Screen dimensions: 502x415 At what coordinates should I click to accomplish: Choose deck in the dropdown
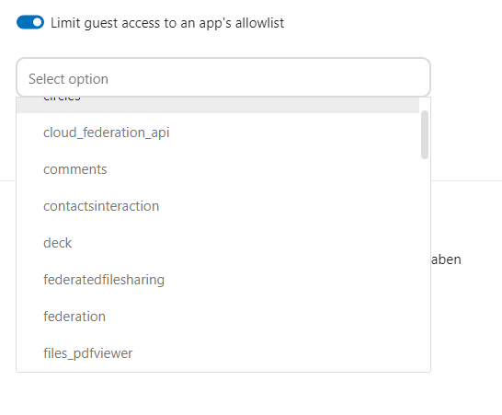click(218, 243)
